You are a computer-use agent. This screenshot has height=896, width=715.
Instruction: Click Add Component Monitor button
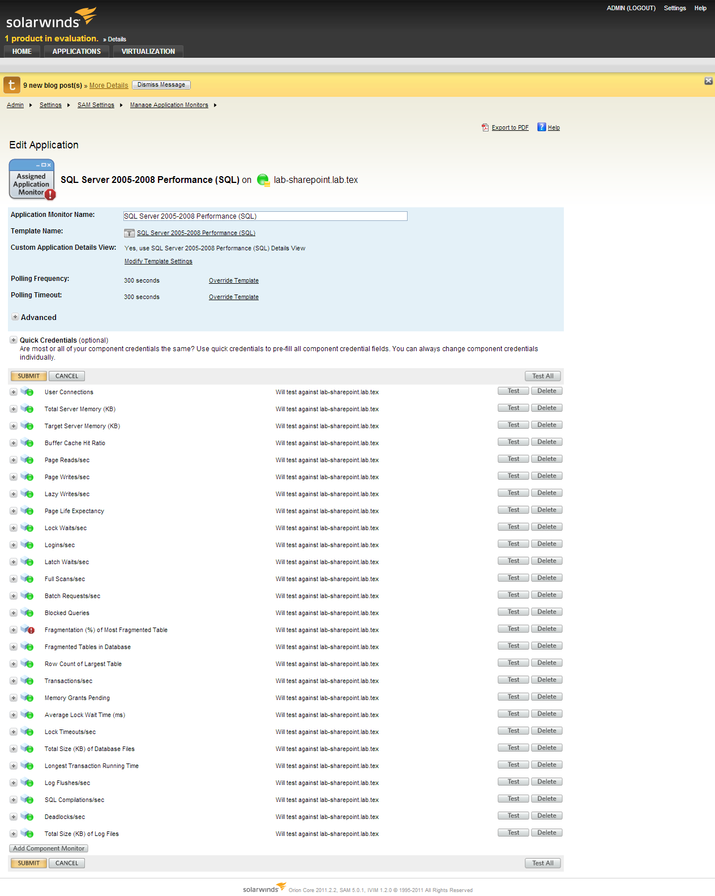click(49, 848)
